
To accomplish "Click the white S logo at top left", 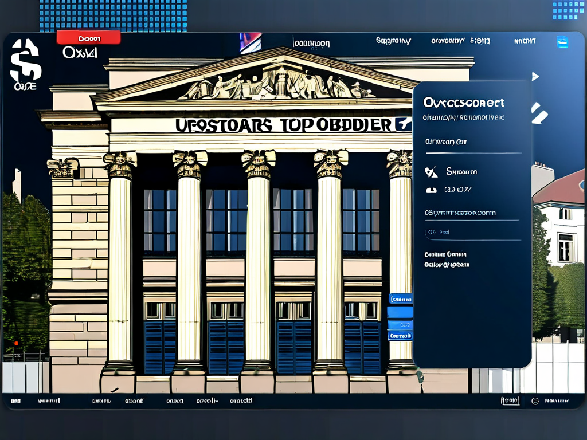I will 25,60.
